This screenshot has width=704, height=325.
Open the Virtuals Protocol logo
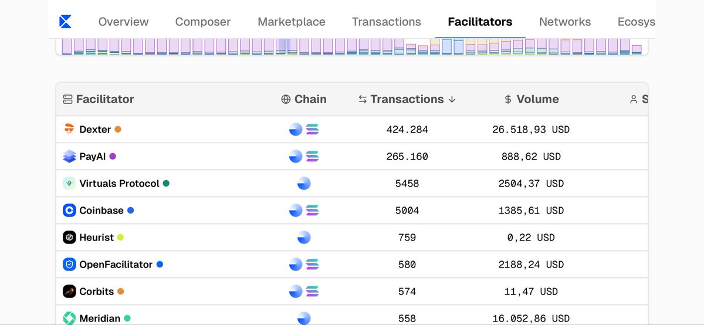(69, 184)
